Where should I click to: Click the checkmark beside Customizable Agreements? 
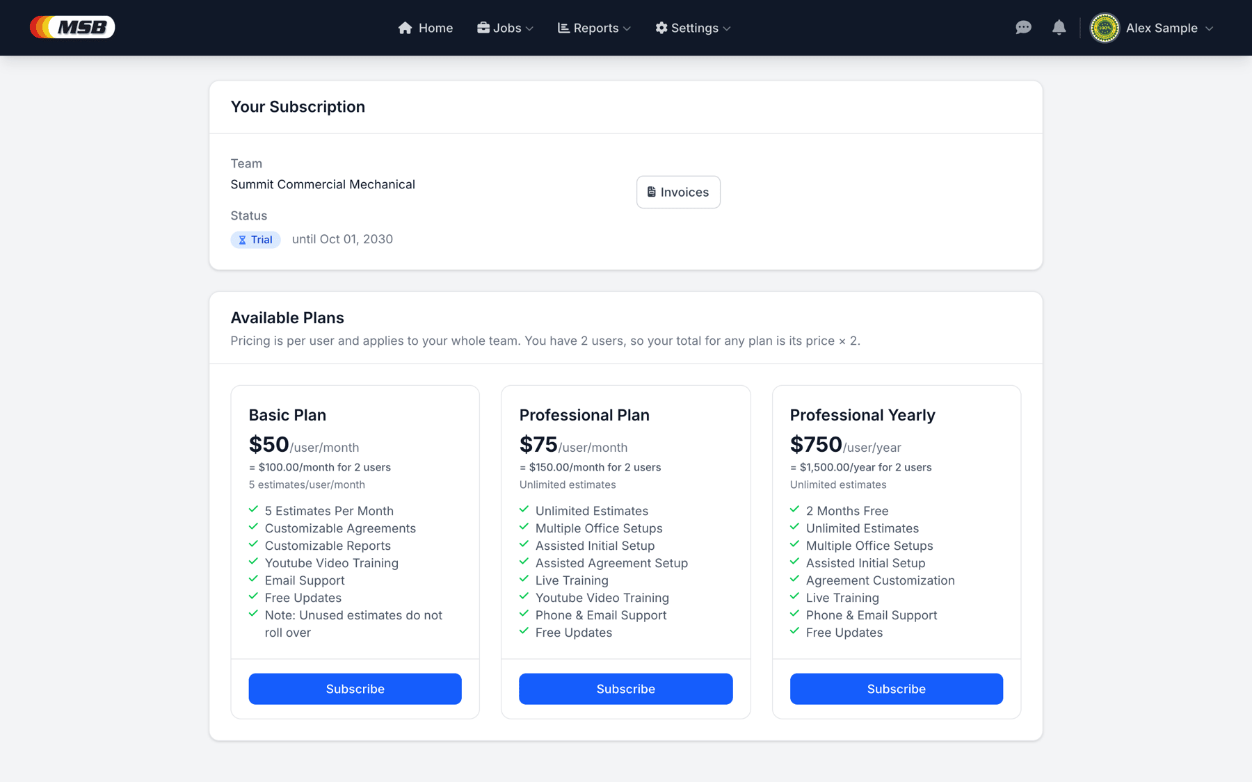pyautogui.click(x=253, y=527)
